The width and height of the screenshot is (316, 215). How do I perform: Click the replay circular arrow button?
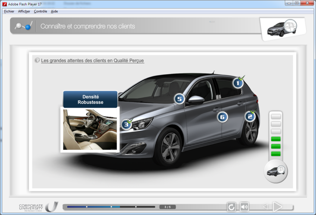click(x=231, y=207)
